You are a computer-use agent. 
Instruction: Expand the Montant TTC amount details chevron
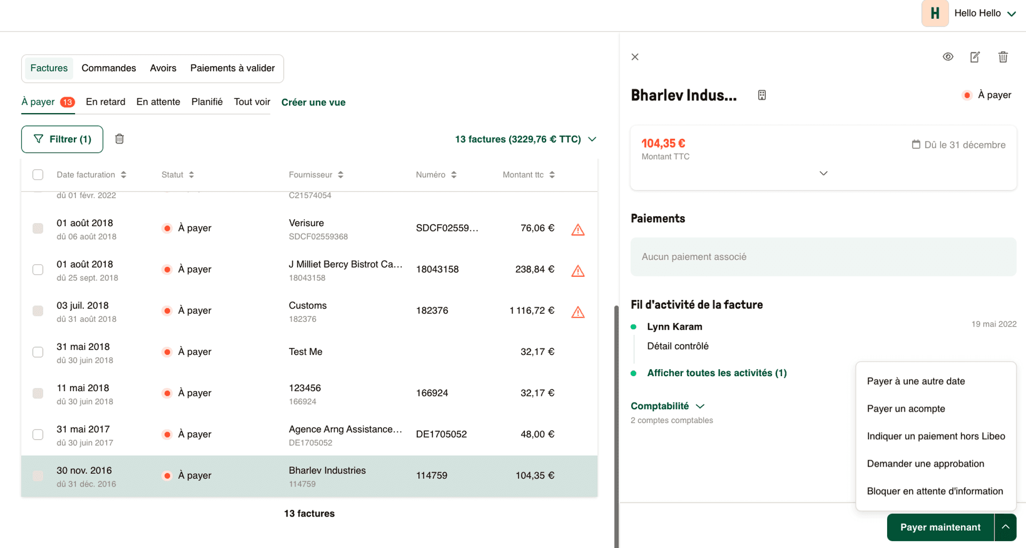click(x=823, y=173)
